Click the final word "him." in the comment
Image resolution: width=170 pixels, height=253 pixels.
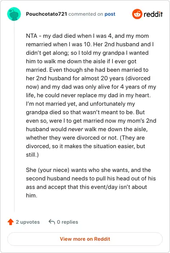(x=31, y=196)
